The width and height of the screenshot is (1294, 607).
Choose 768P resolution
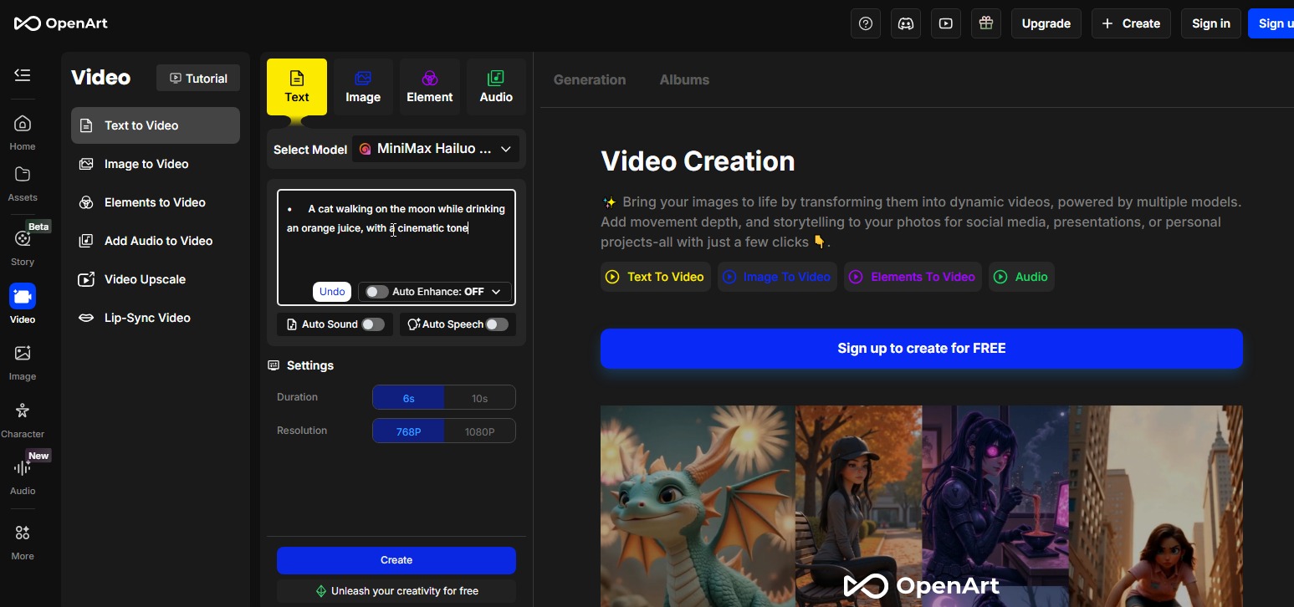(408, 431)
